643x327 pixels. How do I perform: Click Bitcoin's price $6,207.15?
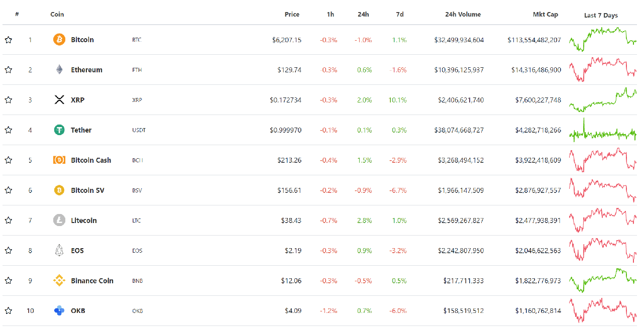click(x=287, y=40)
